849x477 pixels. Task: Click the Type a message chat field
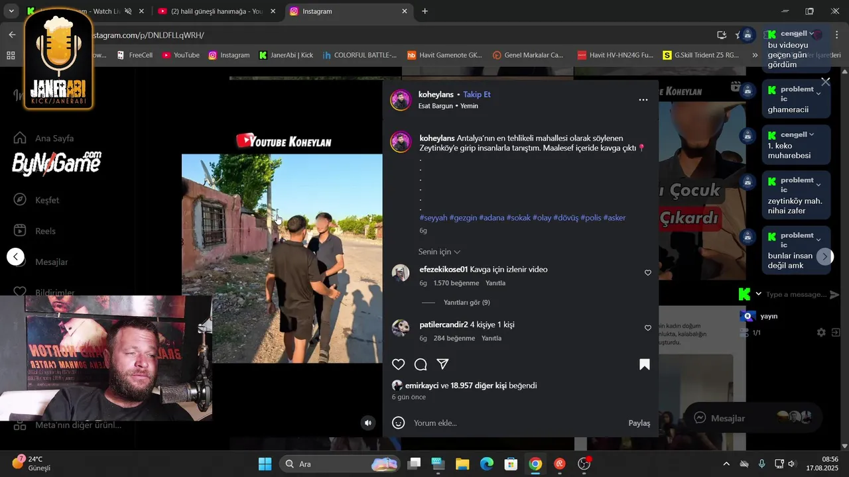point(795,294)
